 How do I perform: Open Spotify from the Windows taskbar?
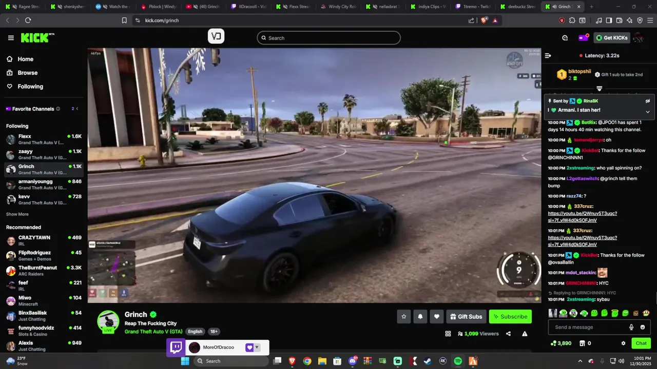[458, 361]
